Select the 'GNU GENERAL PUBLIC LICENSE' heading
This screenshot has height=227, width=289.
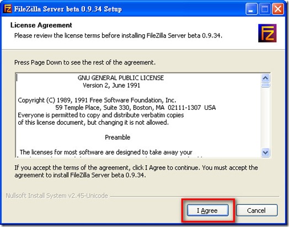pos(121,78)
